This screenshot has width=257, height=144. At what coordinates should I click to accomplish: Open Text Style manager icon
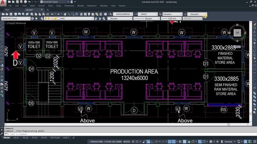tap(111, 14)
